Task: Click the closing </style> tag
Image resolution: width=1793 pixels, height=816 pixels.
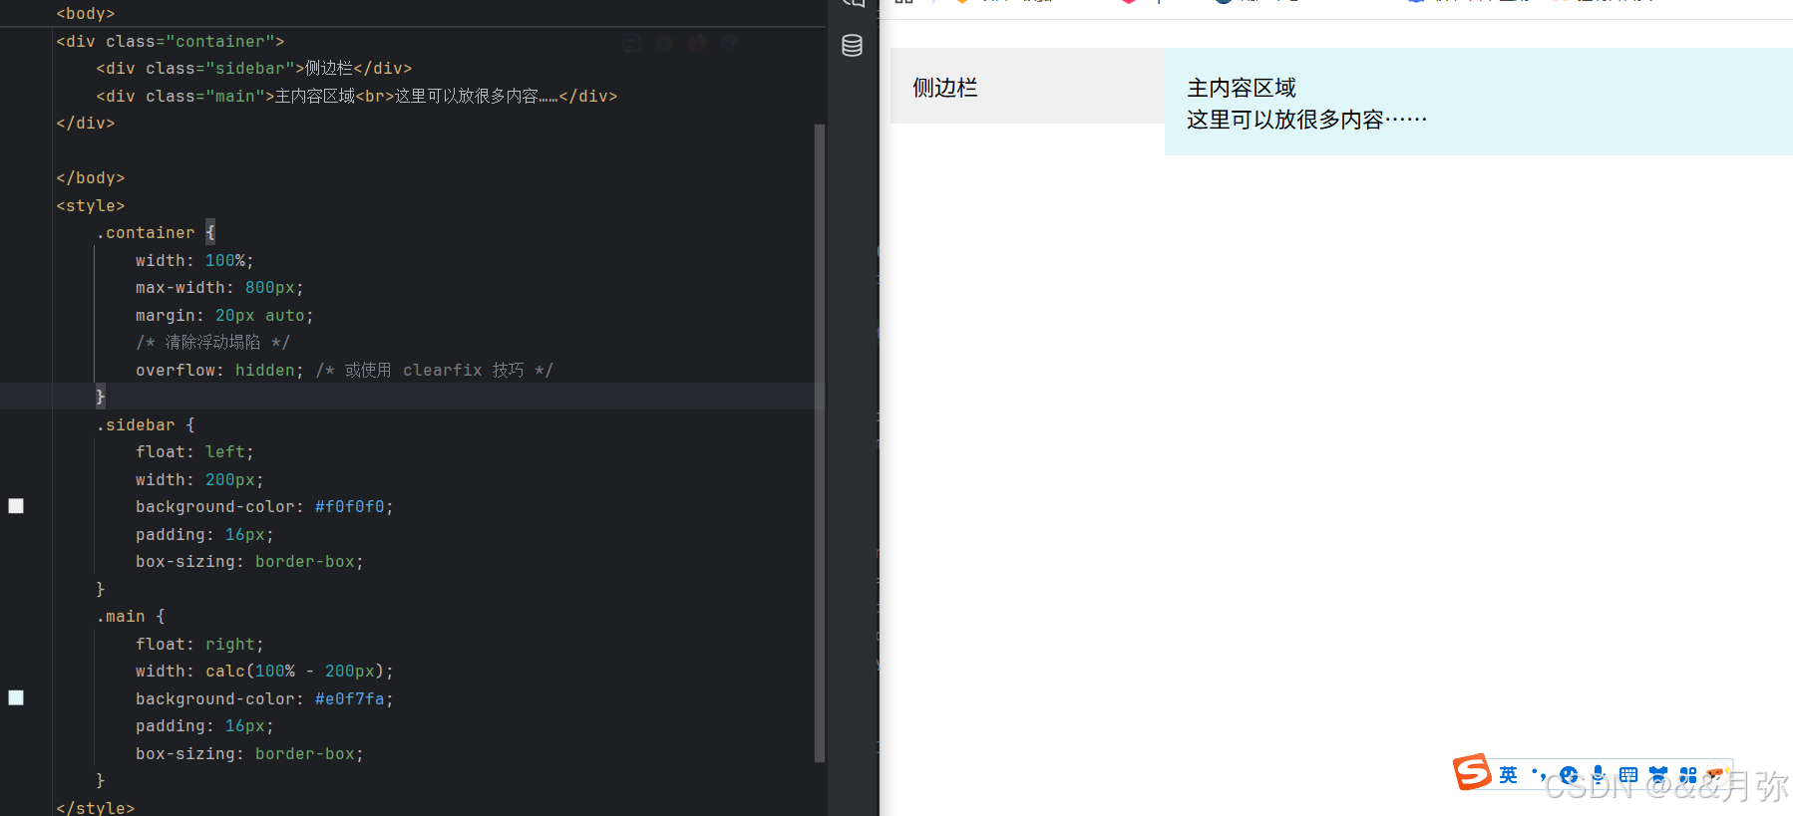Action: click(96, 807)
